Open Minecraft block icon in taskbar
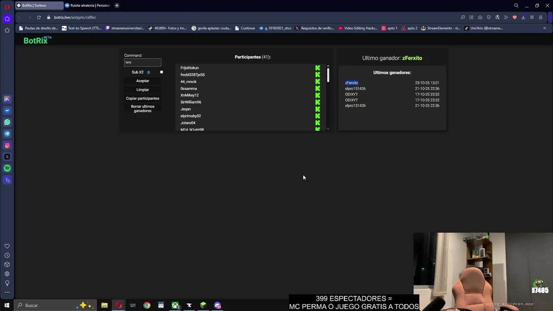 click(x=203, y=305)
